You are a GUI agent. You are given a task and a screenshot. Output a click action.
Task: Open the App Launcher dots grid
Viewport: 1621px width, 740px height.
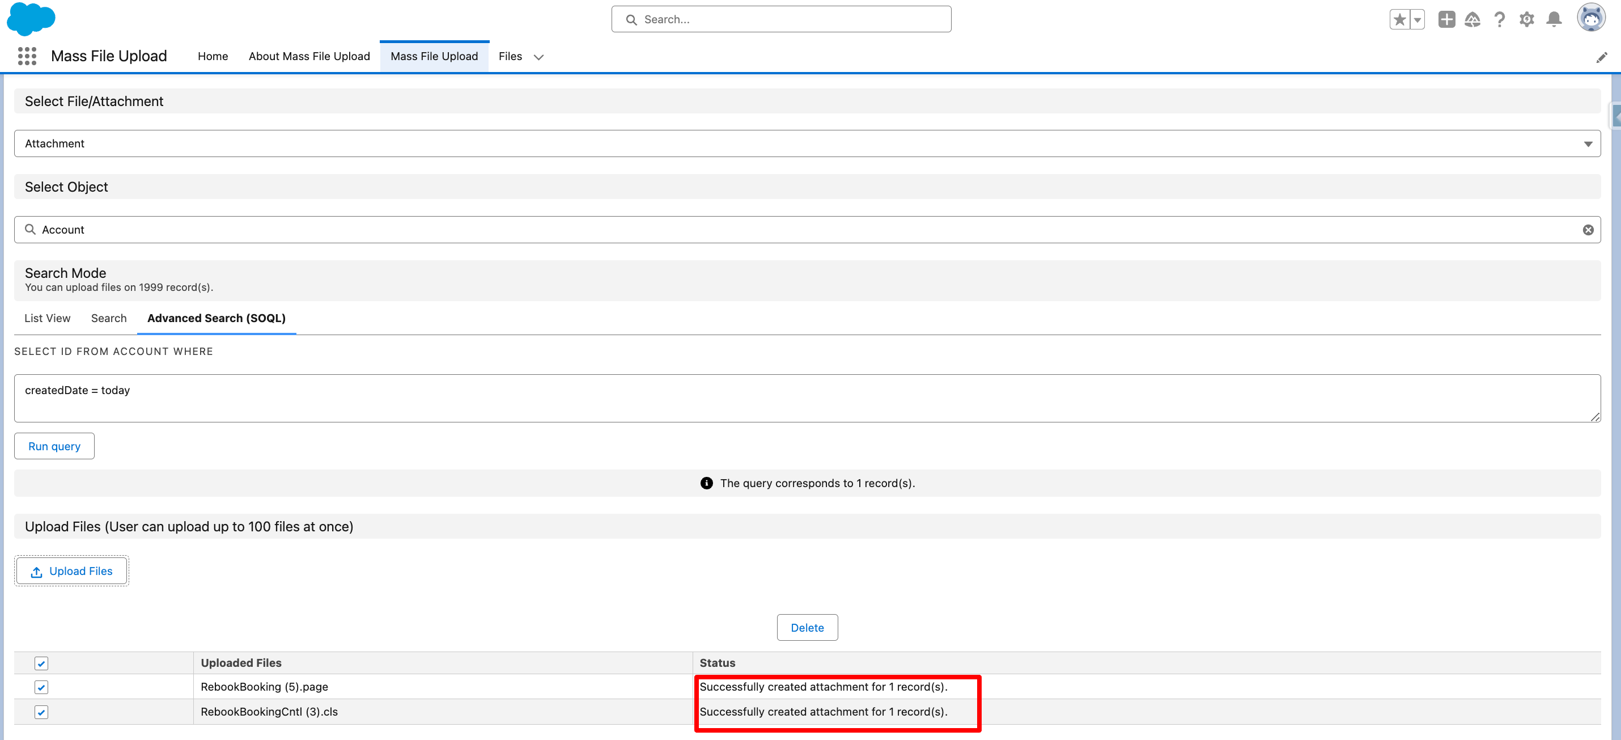27,56
